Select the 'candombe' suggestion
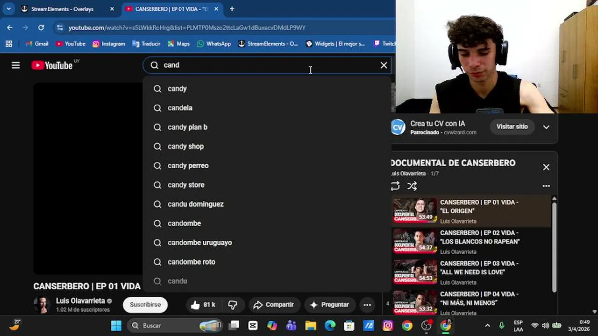The height and width of the screenshot is (336, 598). click(267, 224)
